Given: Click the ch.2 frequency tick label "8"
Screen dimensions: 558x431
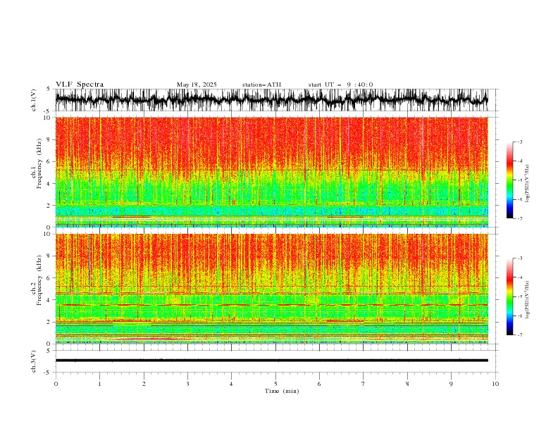Looking at the screenshot, I should 49,256.
